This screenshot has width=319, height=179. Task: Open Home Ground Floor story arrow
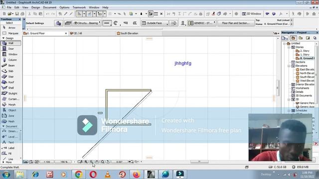(x=292, y=24)
